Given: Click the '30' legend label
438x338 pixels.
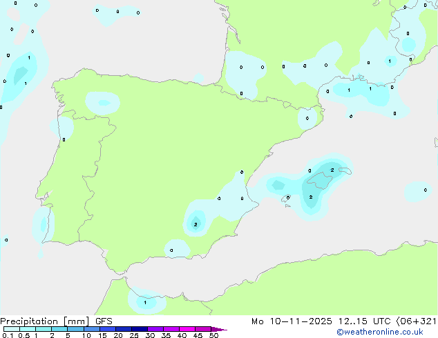Looking at the screenshot, I should click(150, 335).
